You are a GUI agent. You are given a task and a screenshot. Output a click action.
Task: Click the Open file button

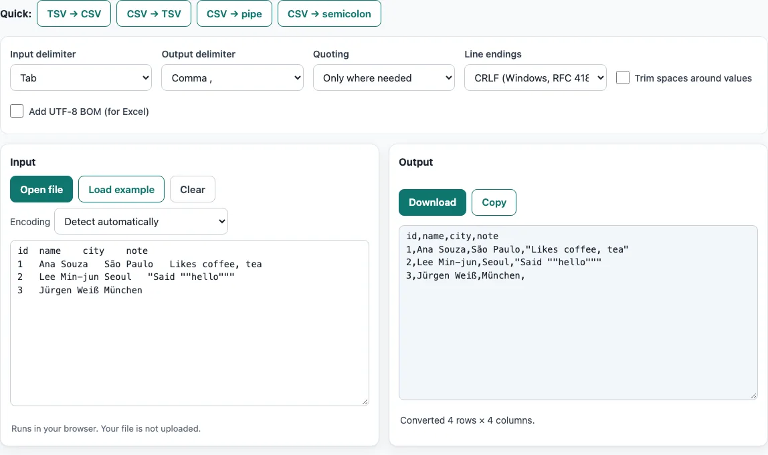click(x=41, y=189)
